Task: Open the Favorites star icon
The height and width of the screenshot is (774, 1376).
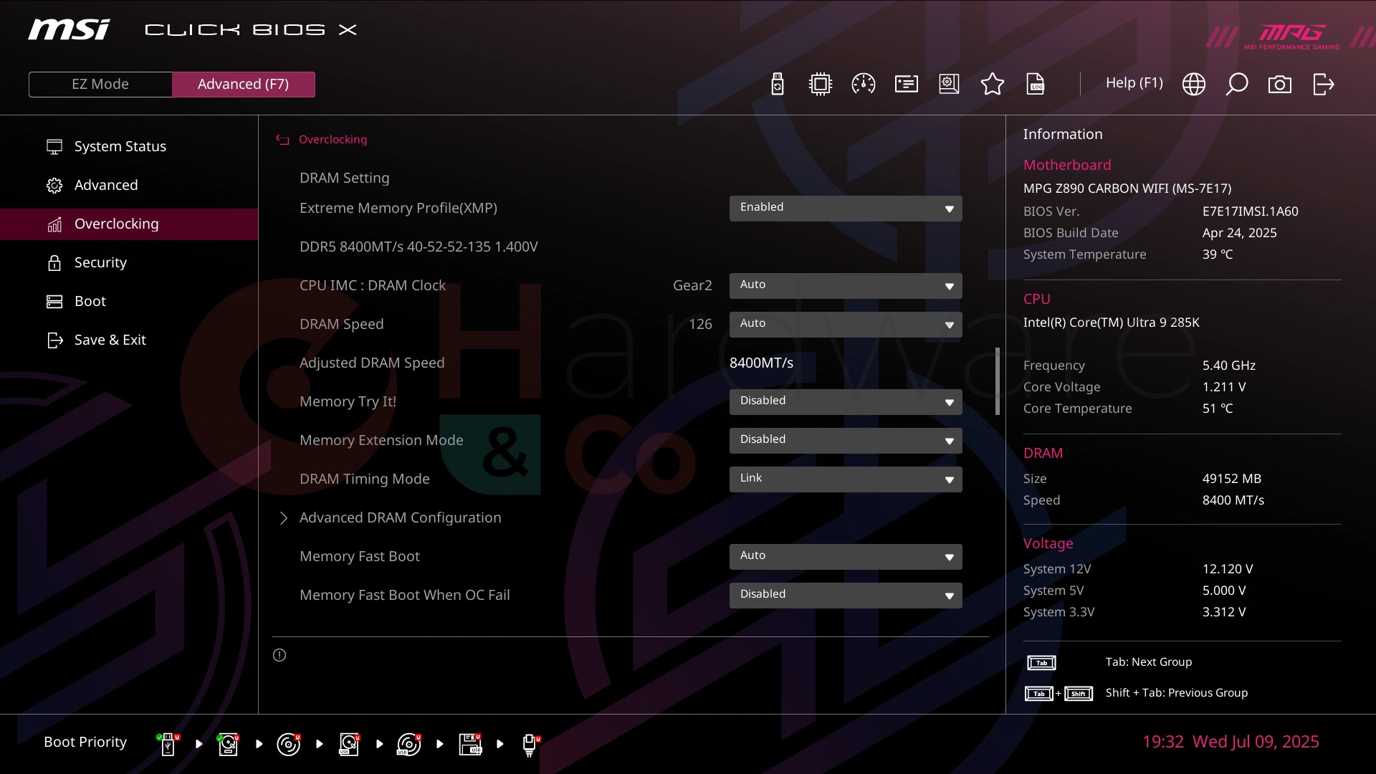Action: [x=992, y=84]
